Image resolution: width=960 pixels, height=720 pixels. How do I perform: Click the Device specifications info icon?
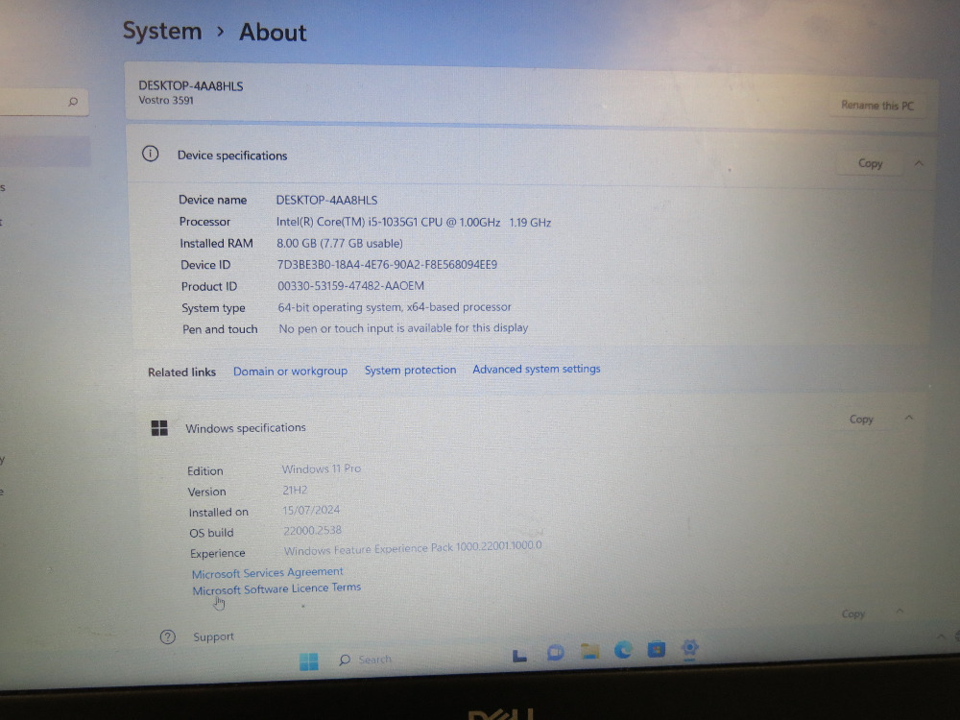point(151,154)
